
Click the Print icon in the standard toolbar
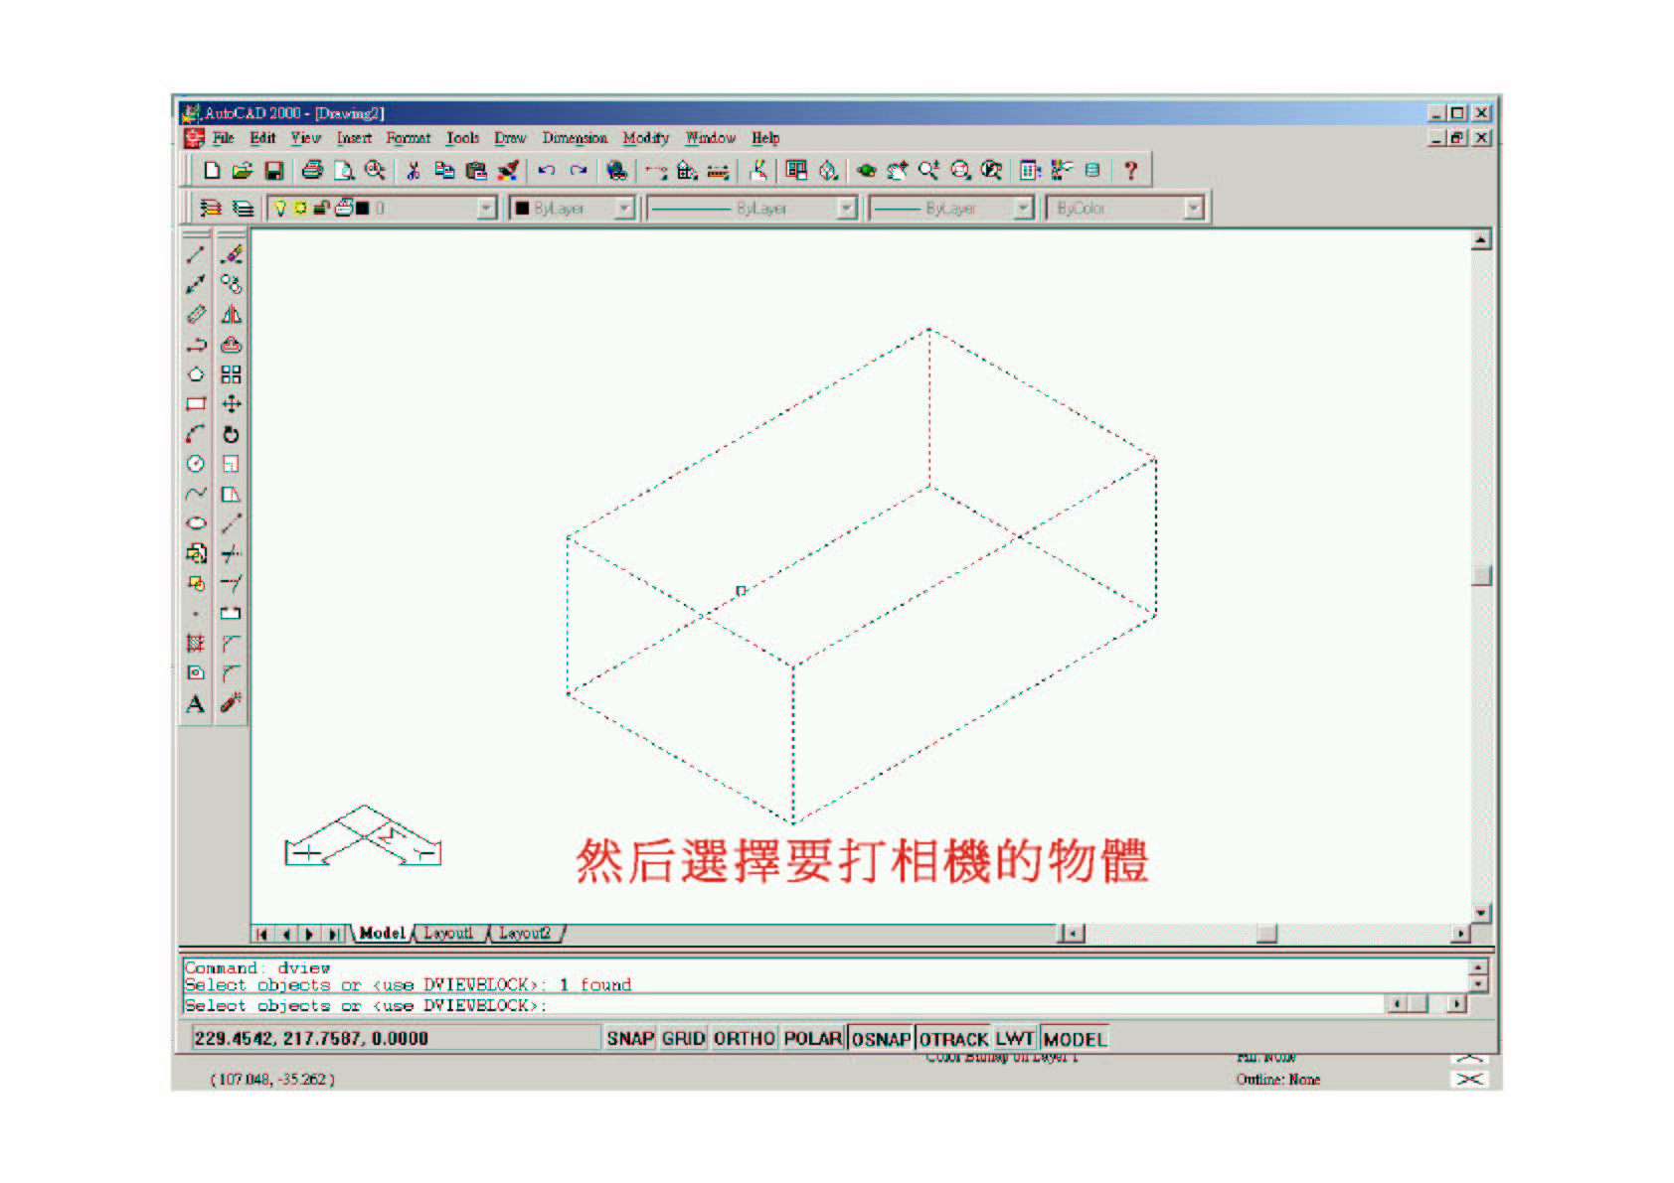coord(312,171)
